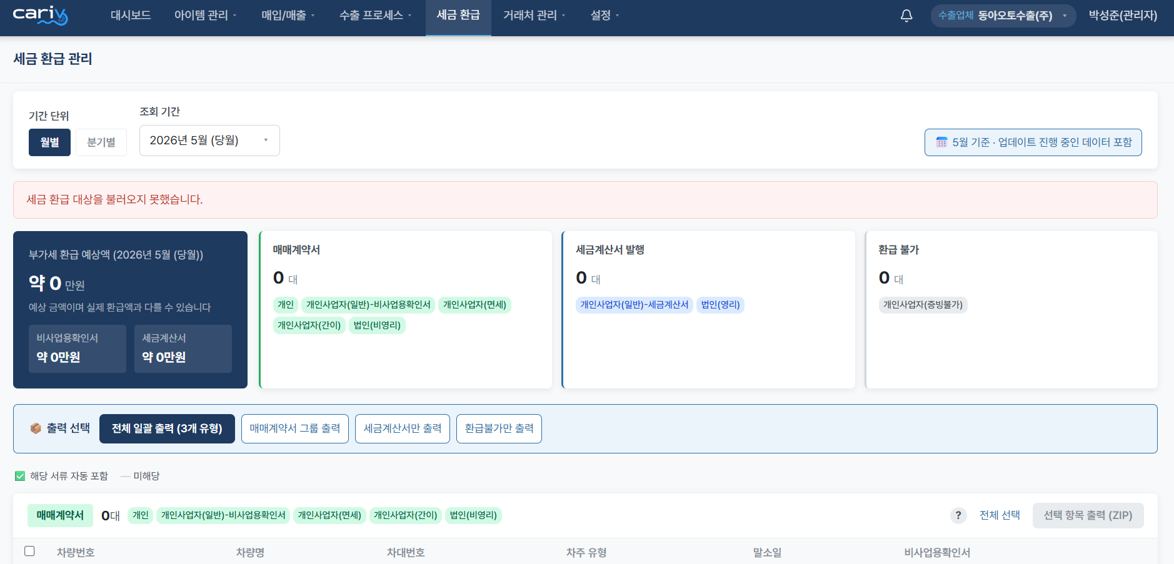Screen dimensions: 1174x564
Task: Click 선택 항목 출력 (ZIP) button
Action: click(1088, 515)
